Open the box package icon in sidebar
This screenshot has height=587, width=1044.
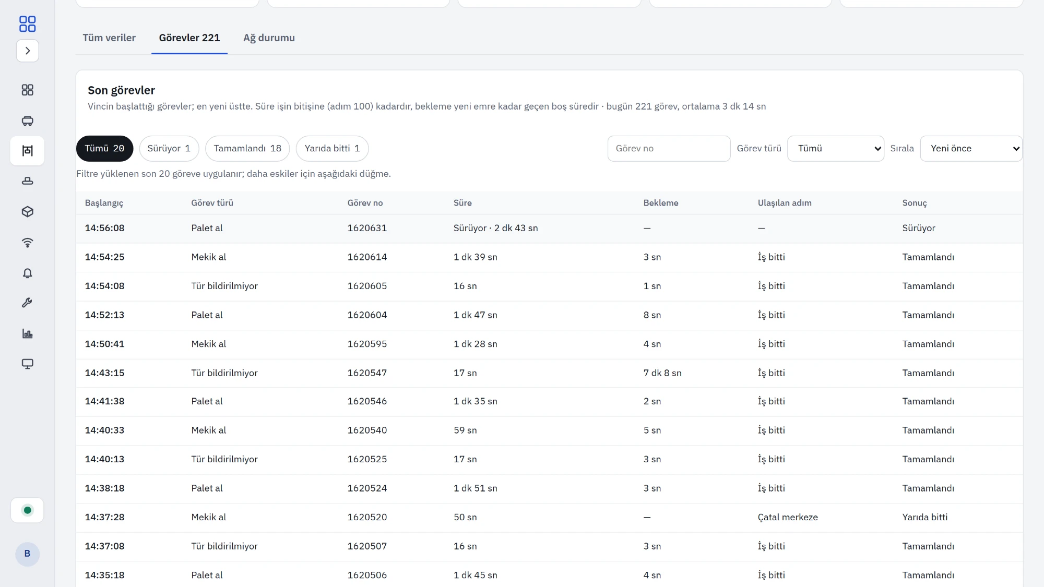click(28, 212)
